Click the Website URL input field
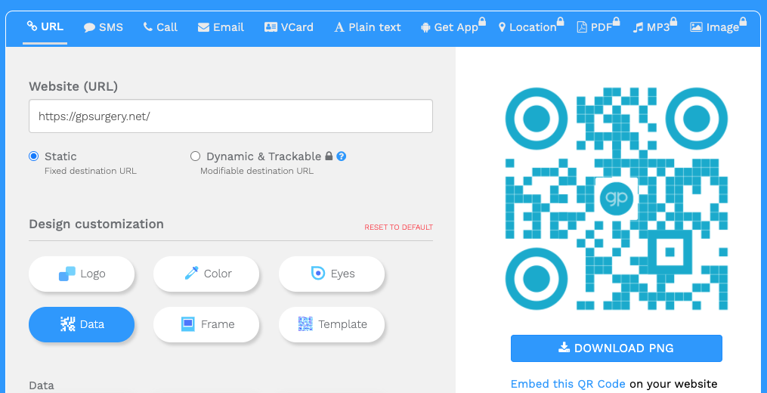 [230, 116]
